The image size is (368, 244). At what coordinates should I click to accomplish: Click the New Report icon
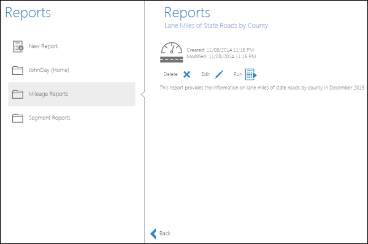point(18,46)
